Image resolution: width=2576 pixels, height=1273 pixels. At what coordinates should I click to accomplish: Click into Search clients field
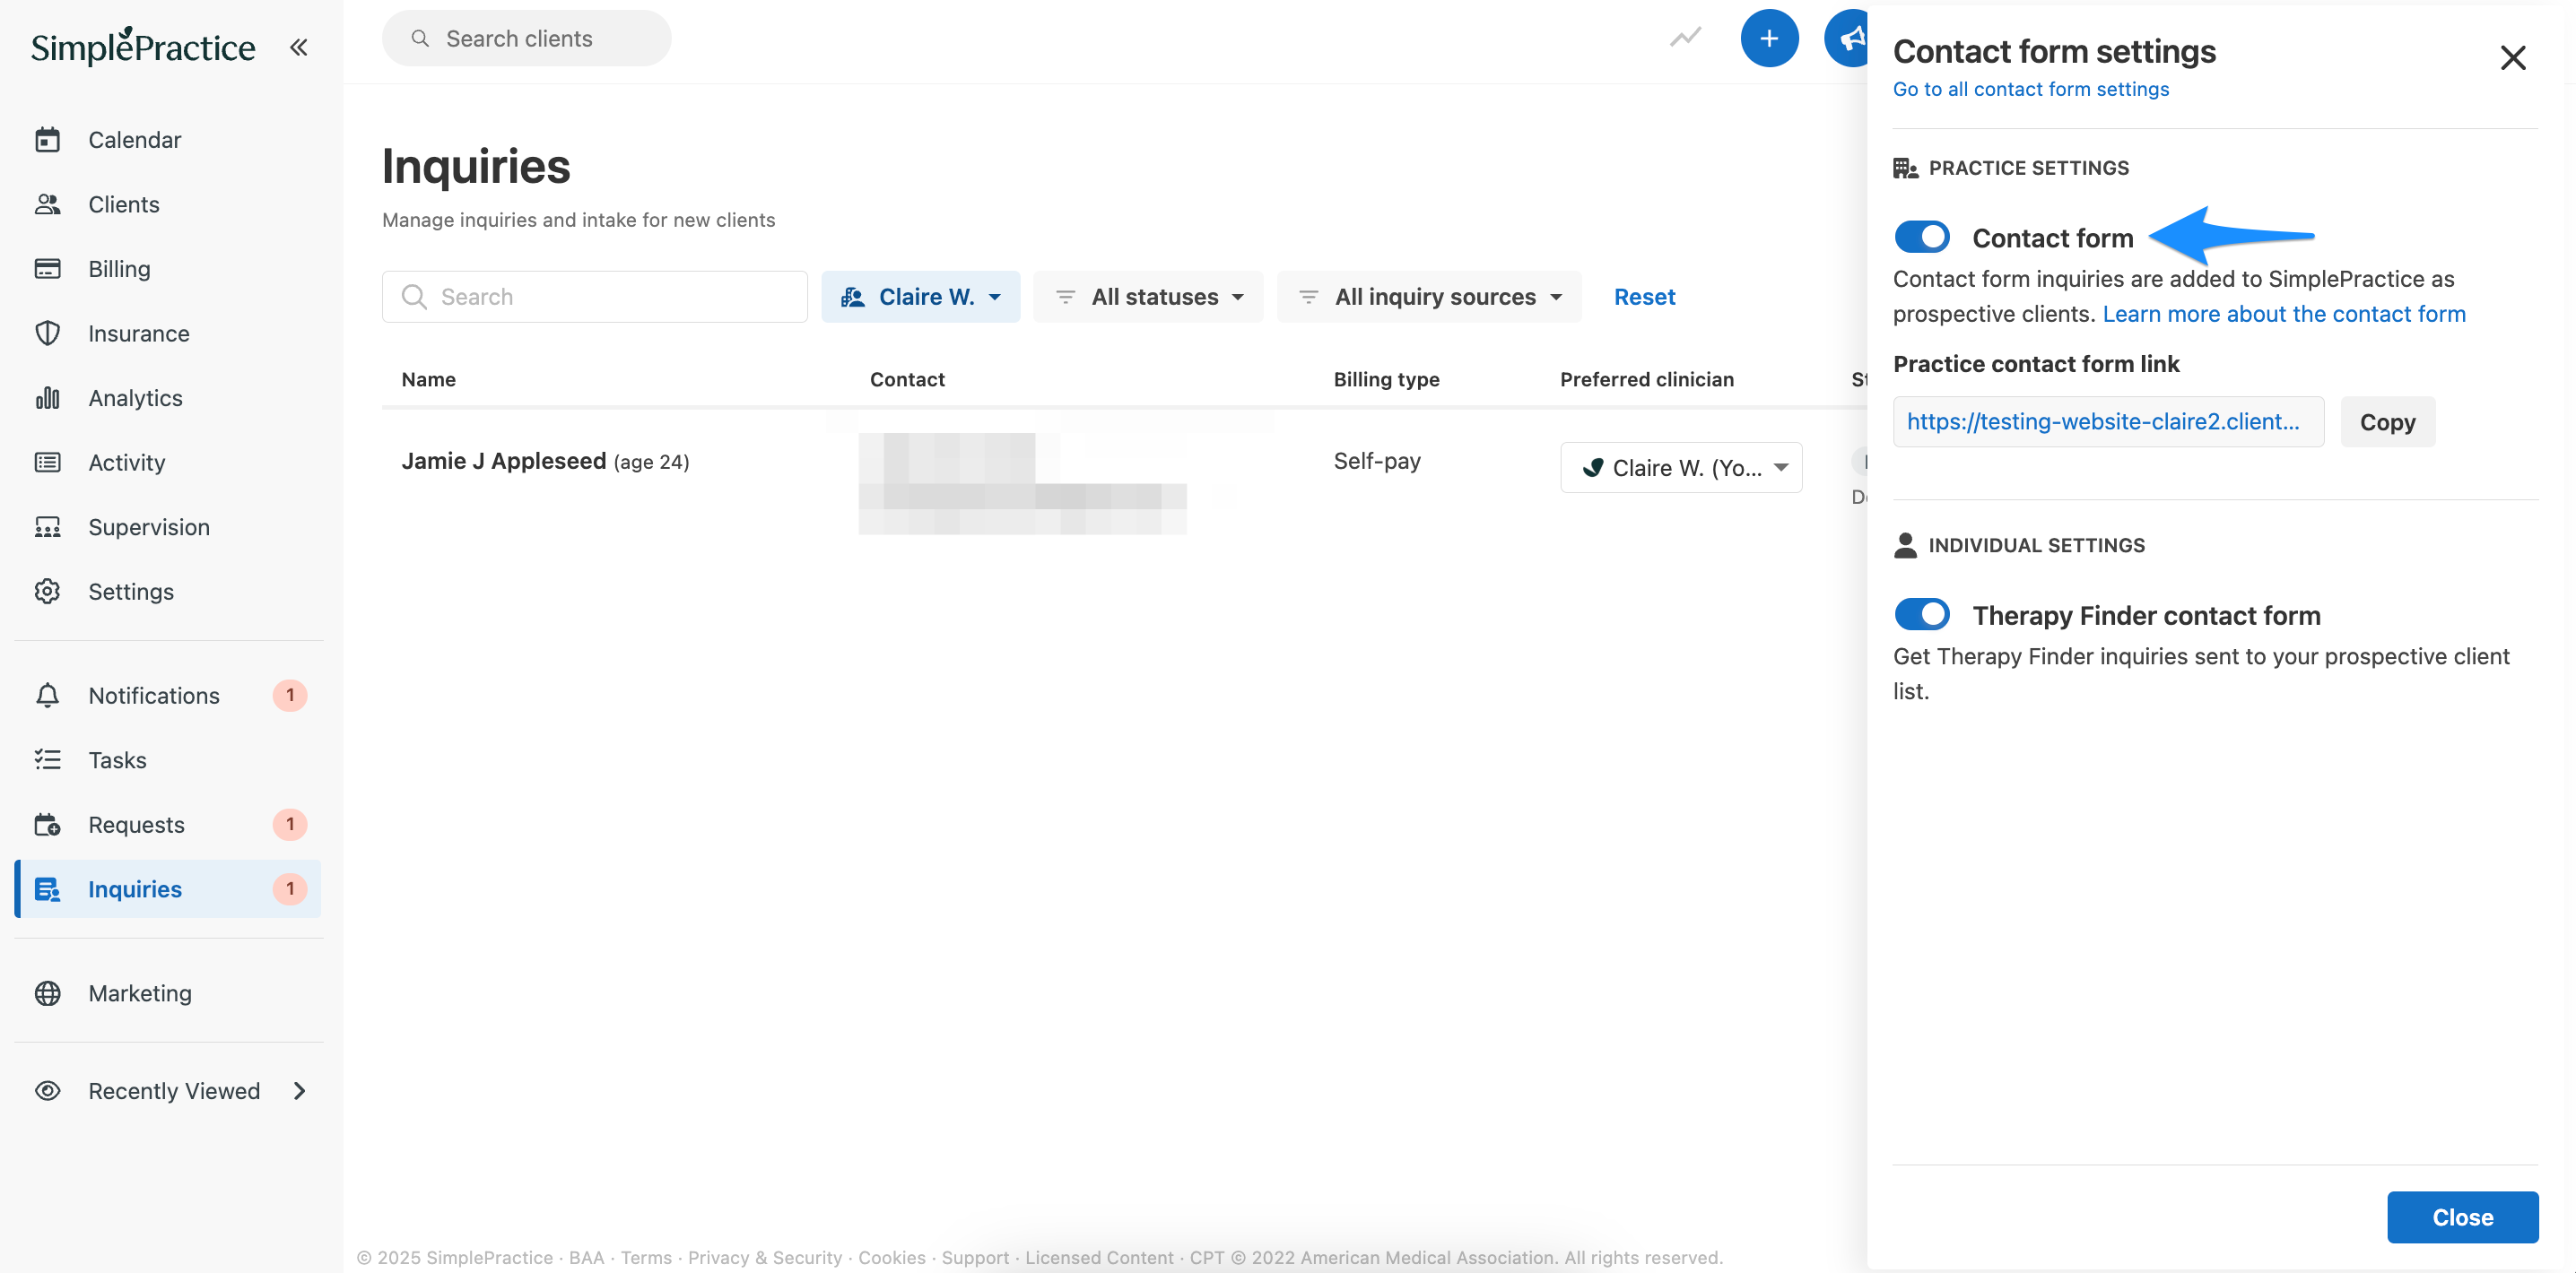point(526,38)
